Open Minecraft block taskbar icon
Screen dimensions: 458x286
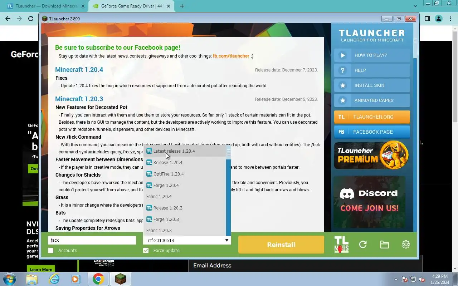click(121, 279)
